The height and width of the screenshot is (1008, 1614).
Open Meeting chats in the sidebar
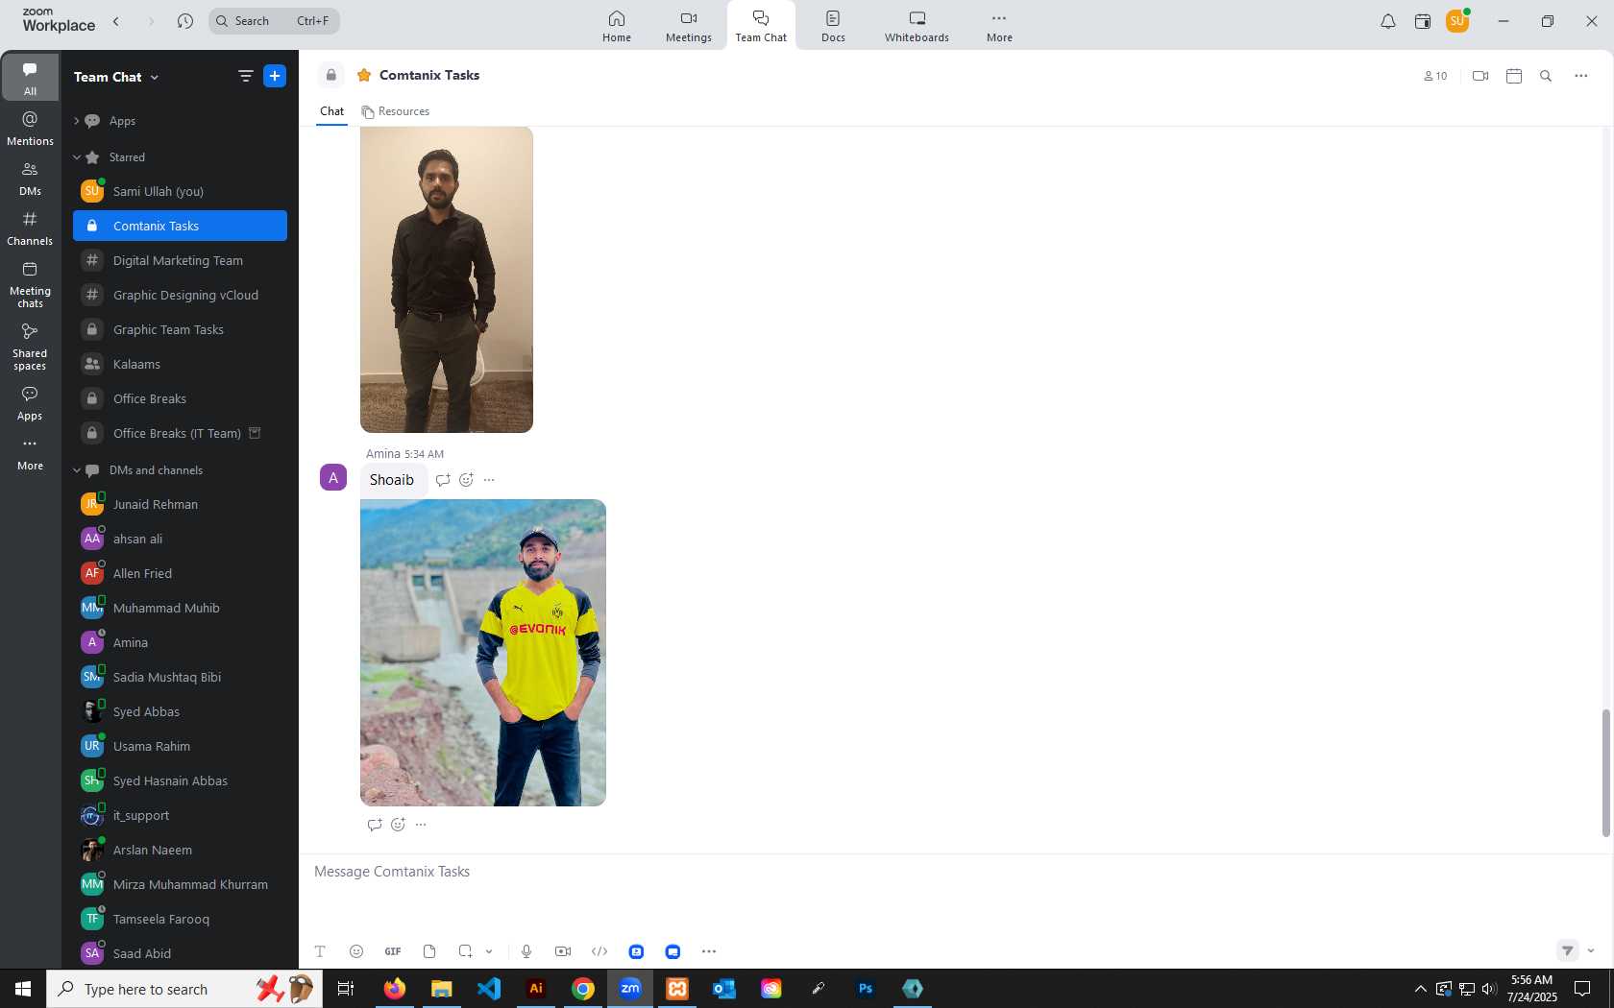pos(30,284)
